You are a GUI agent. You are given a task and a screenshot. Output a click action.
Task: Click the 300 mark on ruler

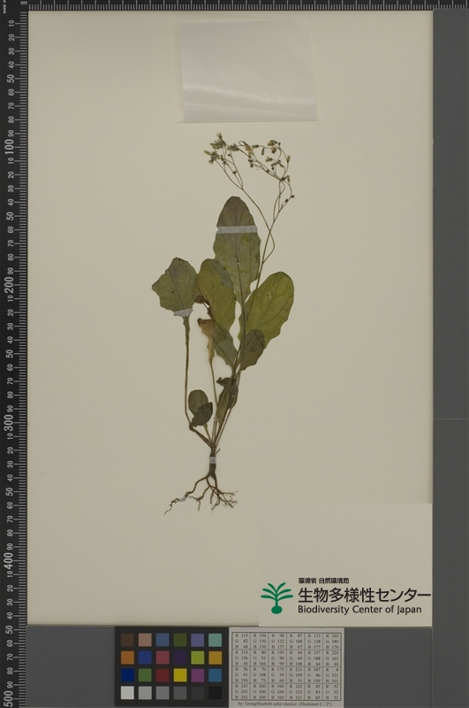click(x=9, y=423)
